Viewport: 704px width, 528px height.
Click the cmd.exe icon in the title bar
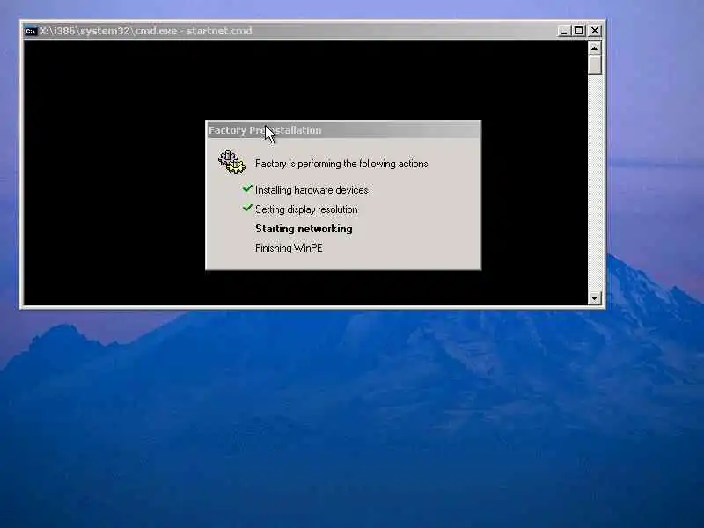(31, 31)
